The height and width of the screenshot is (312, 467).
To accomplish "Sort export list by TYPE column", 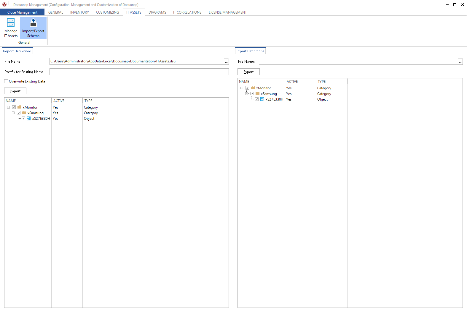I will point(331,81).
